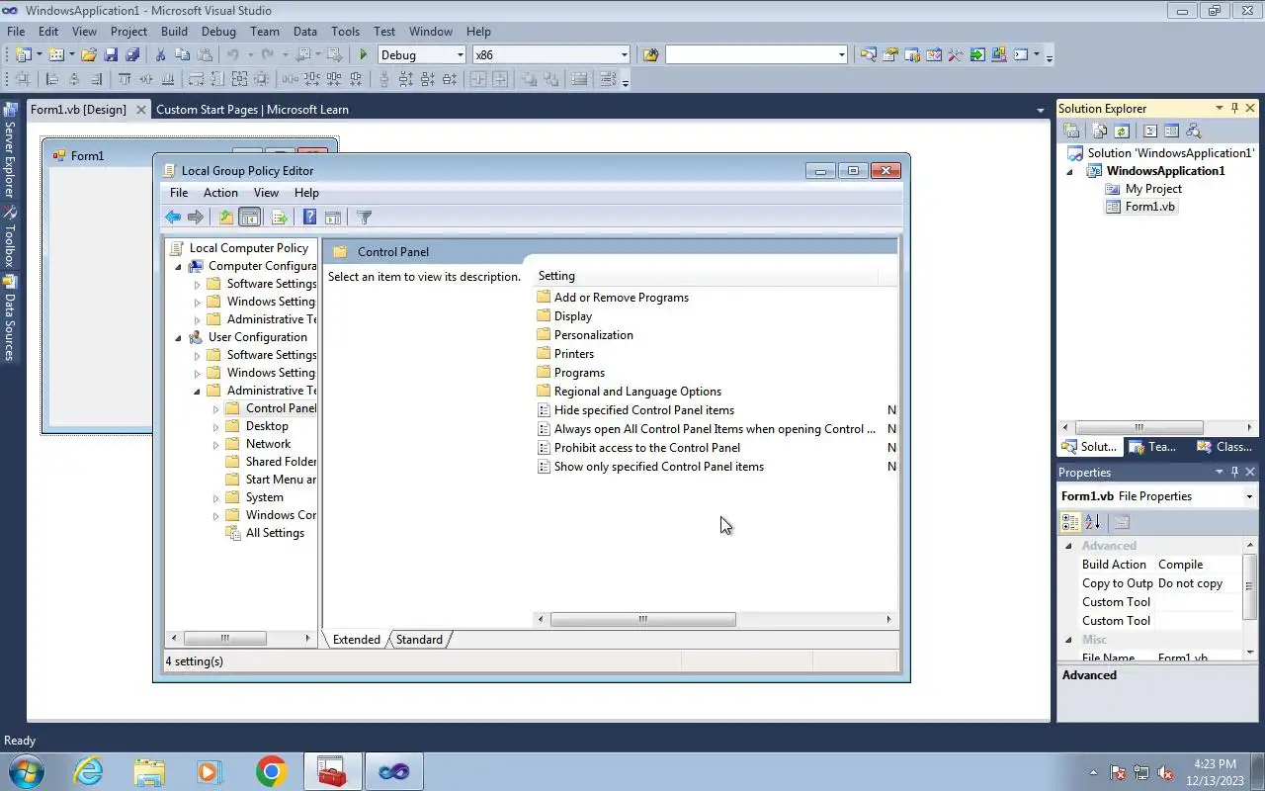Start debugging with the green play icon

[x=364, y=55]
